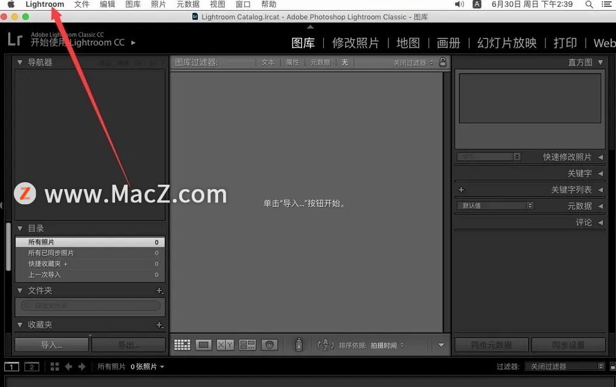The height and width of the screenshot is (387, 616).
Task: Select 属性 in library filter bar
Action: pyautogui.click(x=293, y=62)
